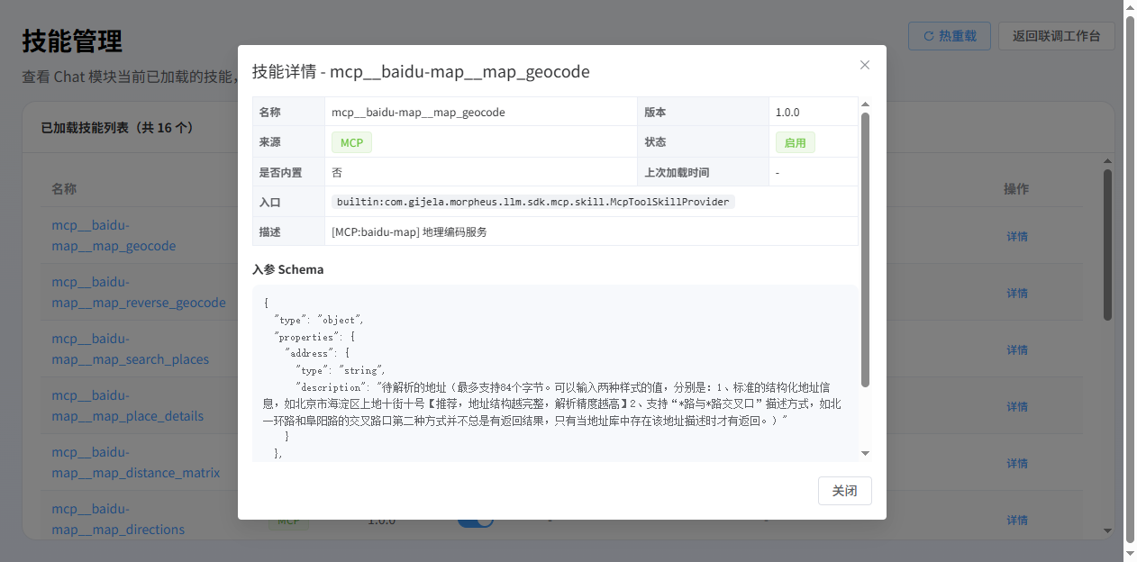Click the entry value builtin:com.gijela.morpheus…McpToolSkillProvider

(x=532, y=202)
